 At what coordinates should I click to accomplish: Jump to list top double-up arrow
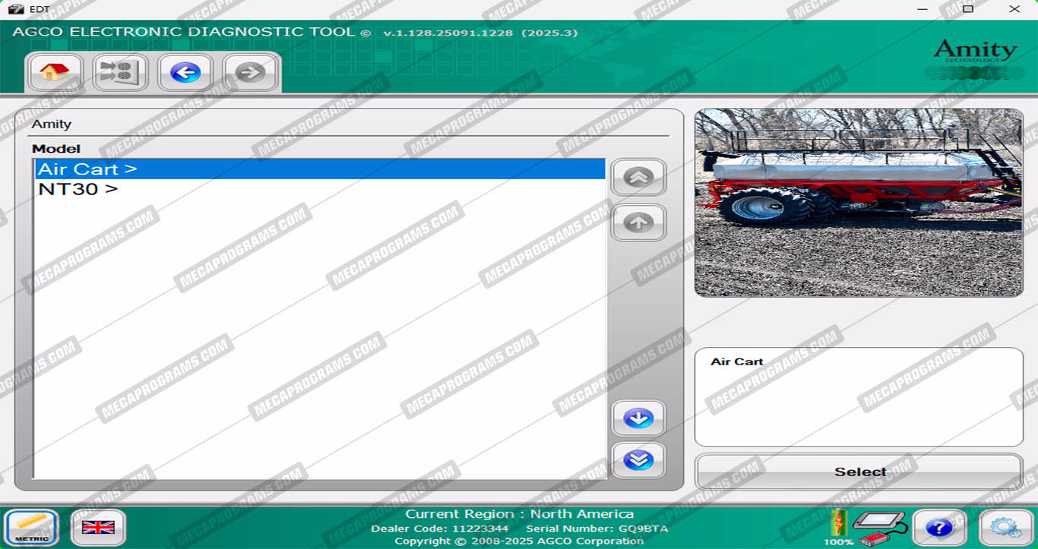638,178
